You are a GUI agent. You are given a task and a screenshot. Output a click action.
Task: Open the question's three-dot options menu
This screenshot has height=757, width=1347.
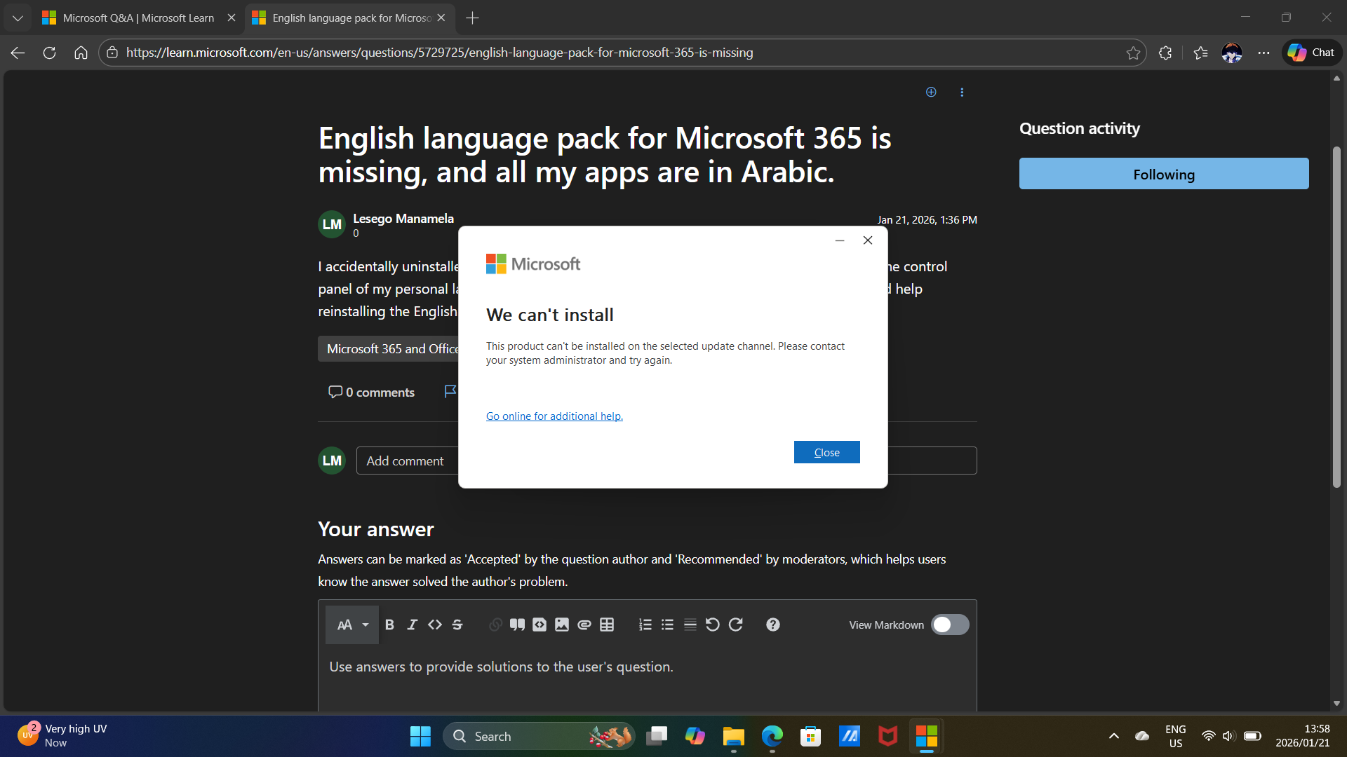pyautogui.click(x=962, y=92)
